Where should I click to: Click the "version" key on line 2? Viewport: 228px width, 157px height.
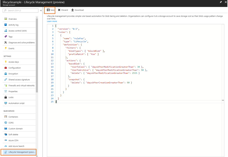(63, 29)
